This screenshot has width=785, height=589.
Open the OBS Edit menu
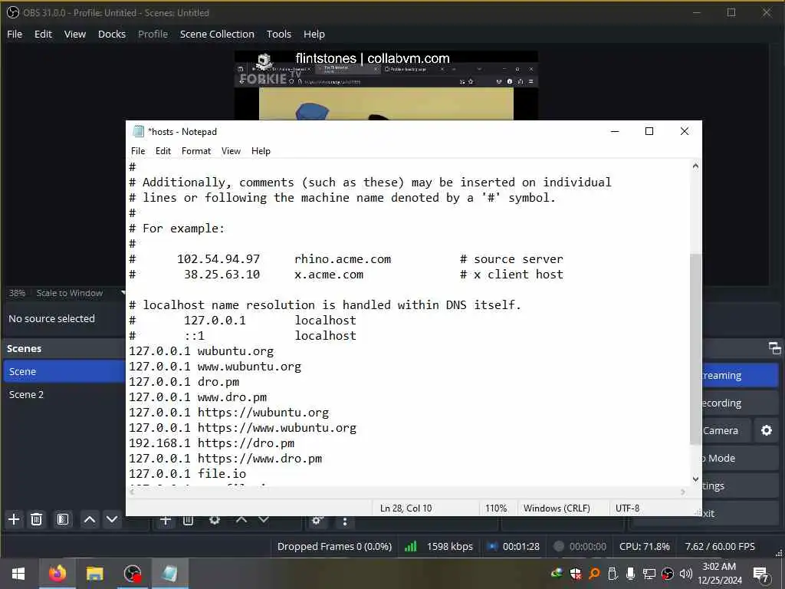point(43,34)
